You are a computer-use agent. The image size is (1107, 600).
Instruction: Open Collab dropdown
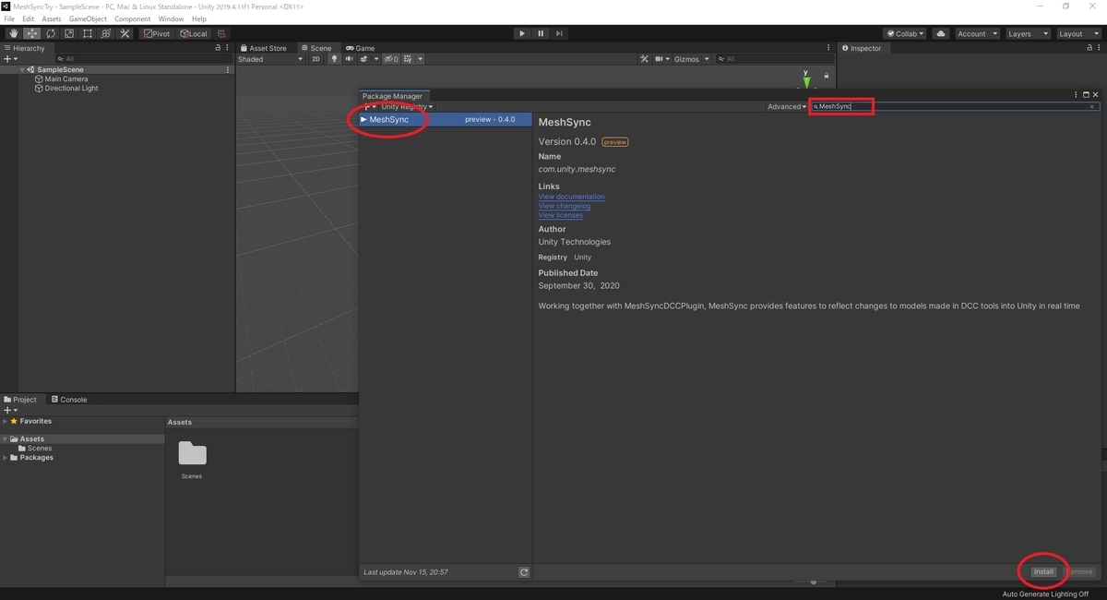click(906, 33)
